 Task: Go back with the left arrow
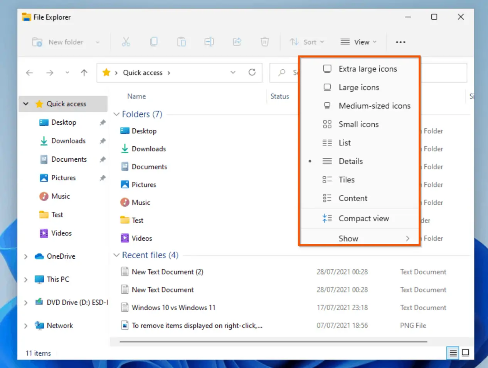pyautogui.click(x=29, y=73)
